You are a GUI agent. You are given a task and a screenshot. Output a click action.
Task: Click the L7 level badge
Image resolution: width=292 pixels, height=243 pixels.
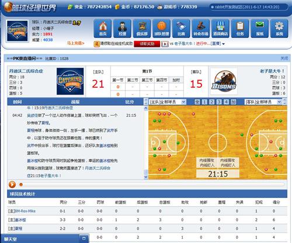(77, 23)
